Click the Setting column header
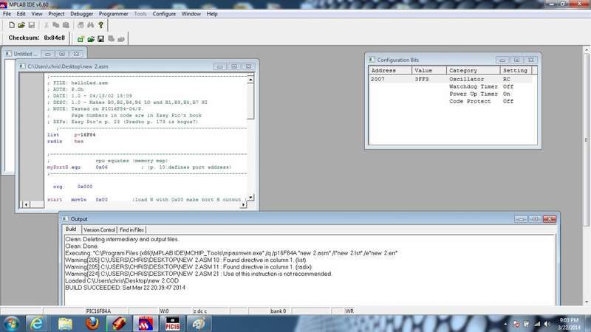The image size is (591, 332). pyautogui.click(x=516, y=70)
